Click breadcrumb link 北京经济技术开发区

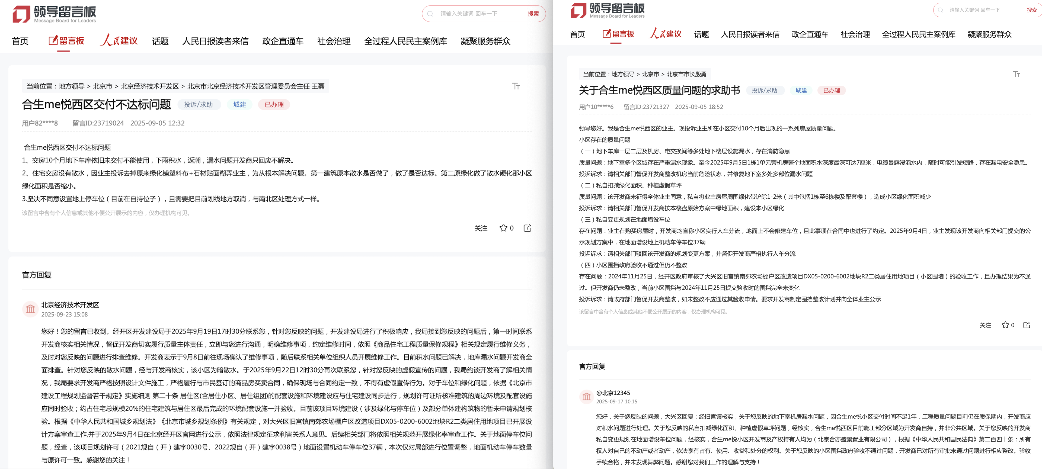point(149,86)
